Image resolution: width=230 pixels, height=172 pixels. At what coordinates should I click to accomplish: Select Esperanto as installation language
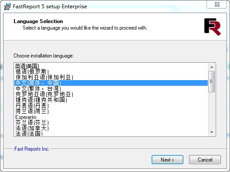pos(111,117)
